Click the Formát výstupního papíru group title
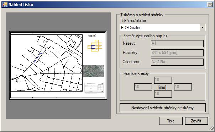The height and width of the screenshot is (132, 215). click(145, 36)
